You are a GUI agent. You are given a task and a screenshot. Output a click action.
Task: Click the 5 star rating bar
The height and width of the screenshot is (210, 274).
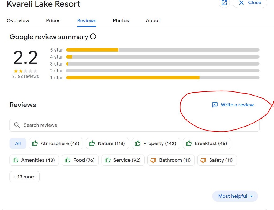(x=163, y=50)
